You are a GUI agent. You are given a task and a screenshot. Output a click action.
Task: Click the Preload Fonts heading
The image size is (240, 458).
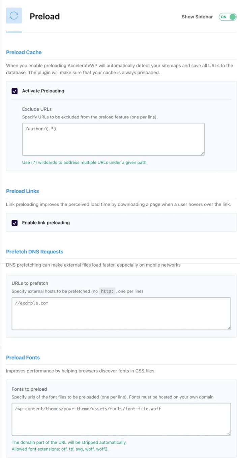click(x=23, y=358)
